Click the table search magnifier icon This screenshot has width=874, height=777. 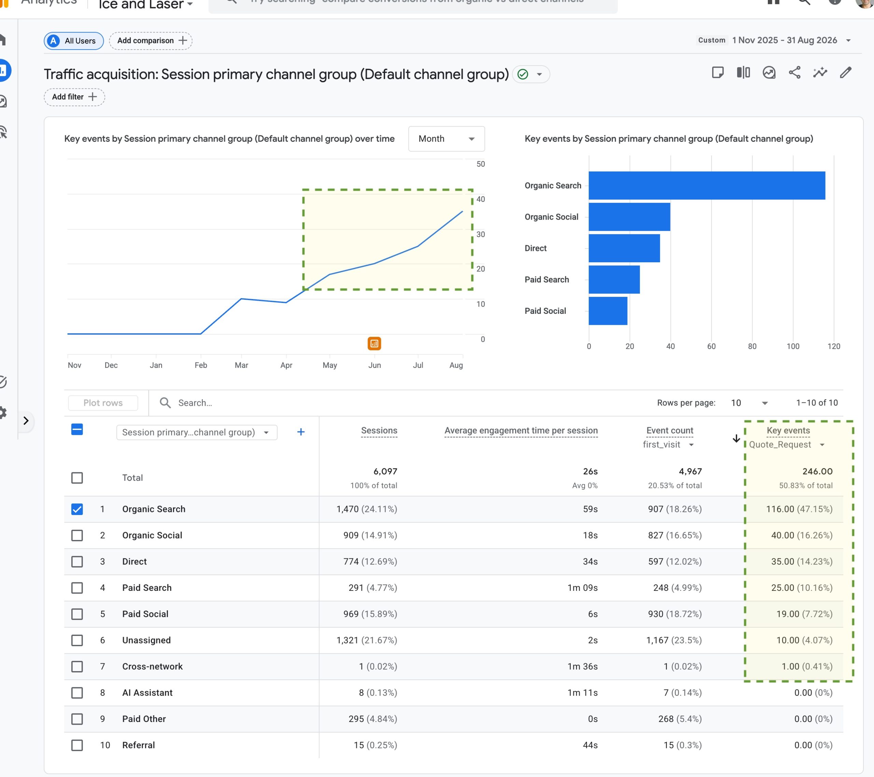tap(165, 403)
